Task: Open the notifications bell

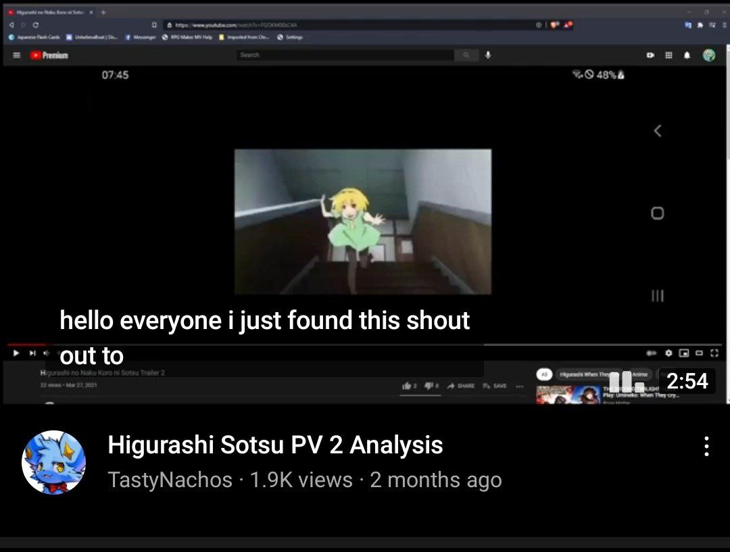Action: click(x=687, y=55)
